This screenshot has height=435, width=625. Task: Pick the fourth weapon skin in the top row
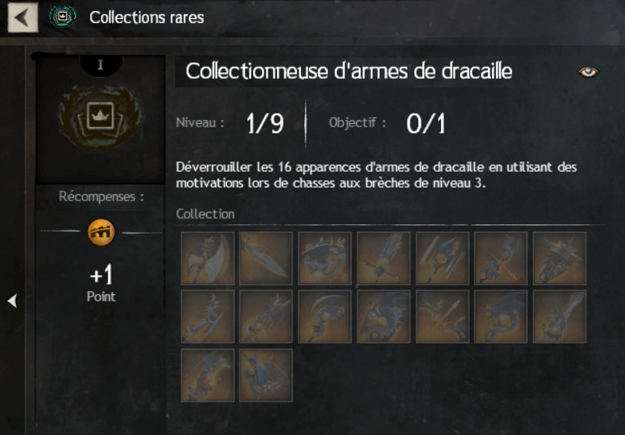pos(384,258)
